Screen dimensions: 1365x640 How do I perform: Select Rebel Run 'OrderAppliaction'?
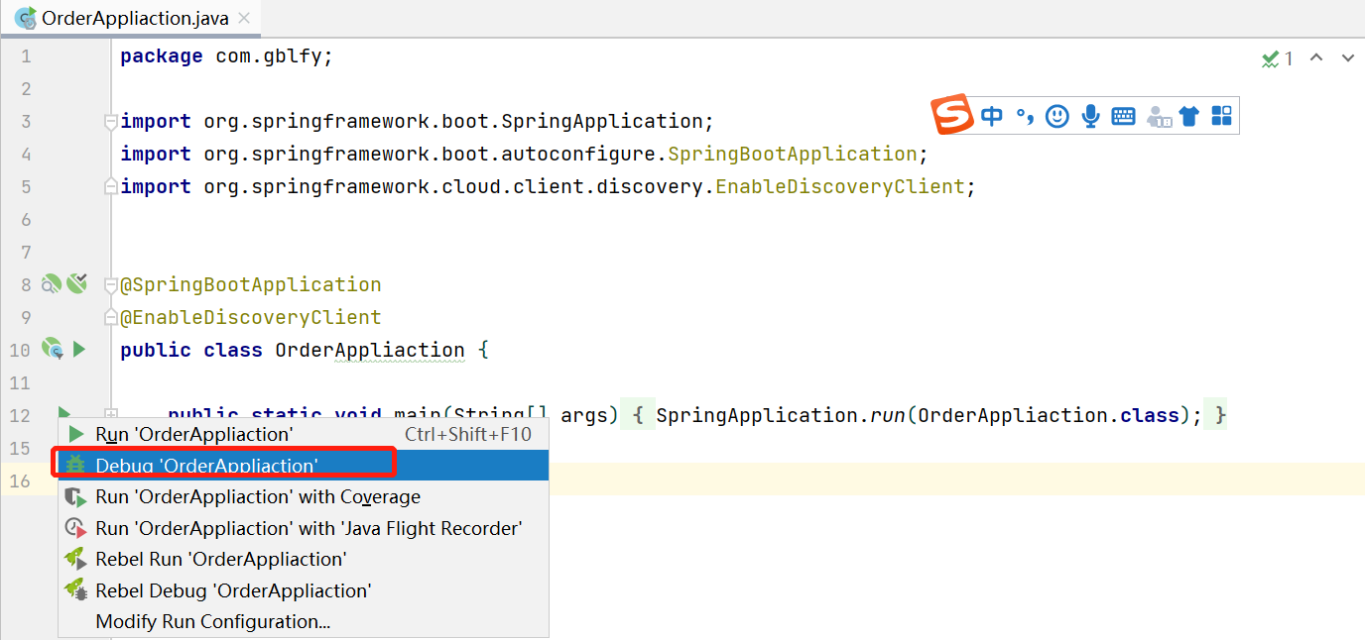(304, 559)
